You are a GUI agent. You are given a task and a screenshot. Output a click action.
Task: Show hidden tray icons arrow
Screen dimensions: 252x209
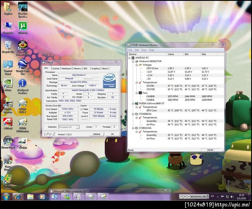click(218, 197)
